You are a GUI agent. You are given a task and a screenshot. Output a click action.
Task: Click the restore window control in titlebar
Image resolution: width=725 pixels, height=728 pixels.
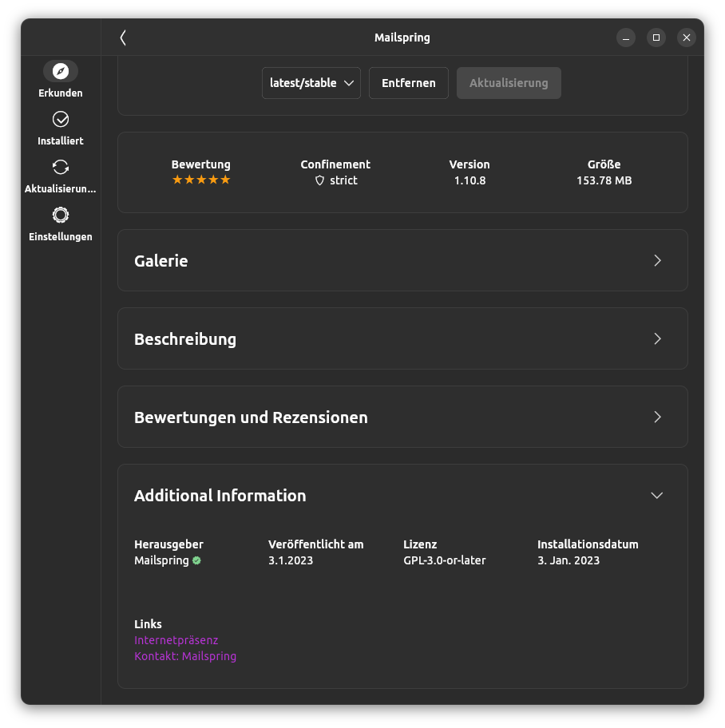[x=656, y=37]
